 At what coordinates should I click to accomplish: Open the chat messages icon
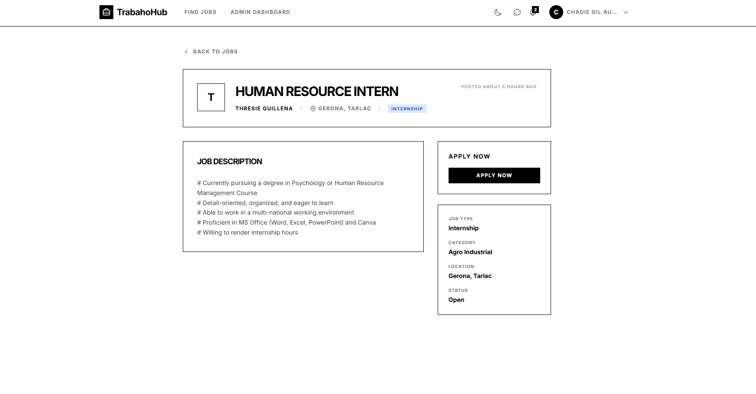coord(516,12)
